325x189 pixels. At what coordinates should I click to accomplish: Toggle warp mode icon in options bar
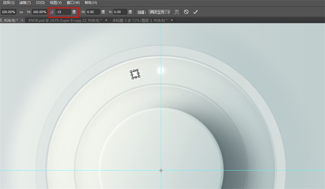177,12
